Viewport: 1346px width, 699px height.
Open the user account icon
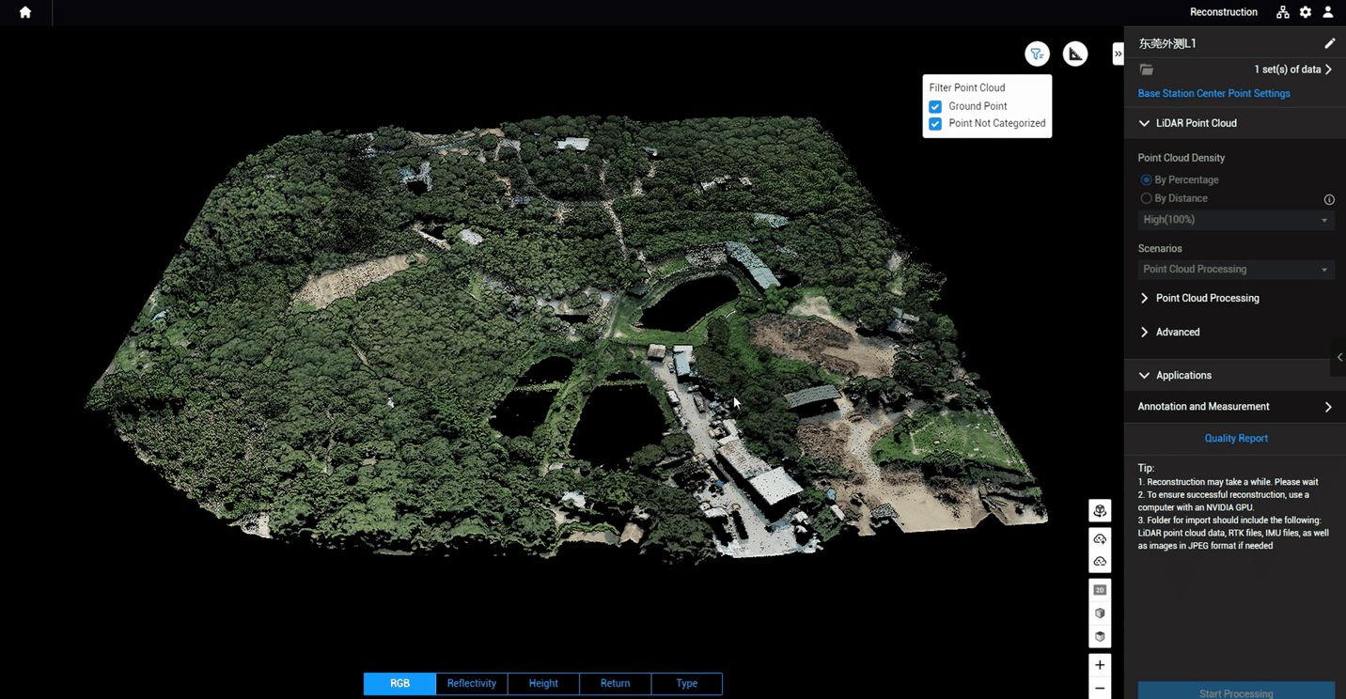coord(1328,12)
